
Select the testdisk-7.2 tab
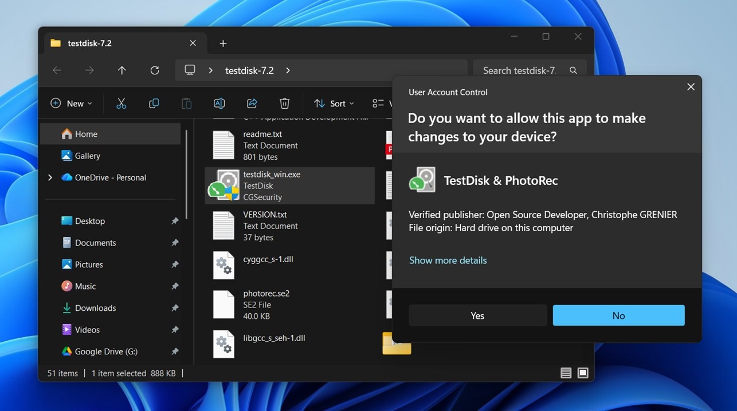point(89,44)
